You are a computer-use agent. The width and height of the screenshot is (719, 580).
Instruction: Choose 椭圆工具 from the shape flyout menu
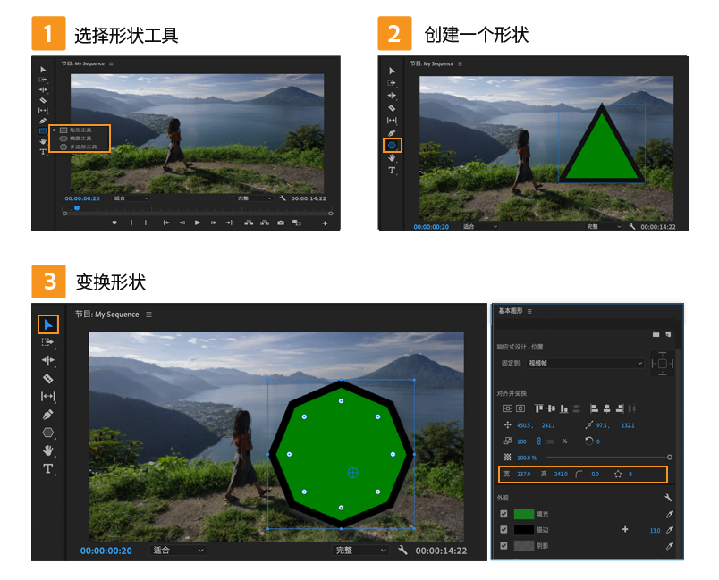(x=80, y=139)
